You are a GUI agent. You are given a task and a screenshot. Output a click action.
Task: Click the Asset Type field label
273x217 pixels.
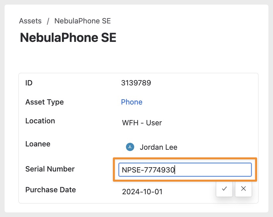pos(45,102)
